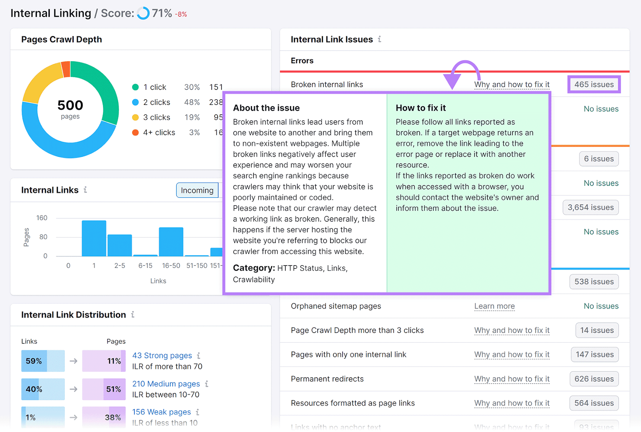The height and width of the screenshot is (432, 641).
Task: Click the score progress circle icon
Action: tap(143, 13)
